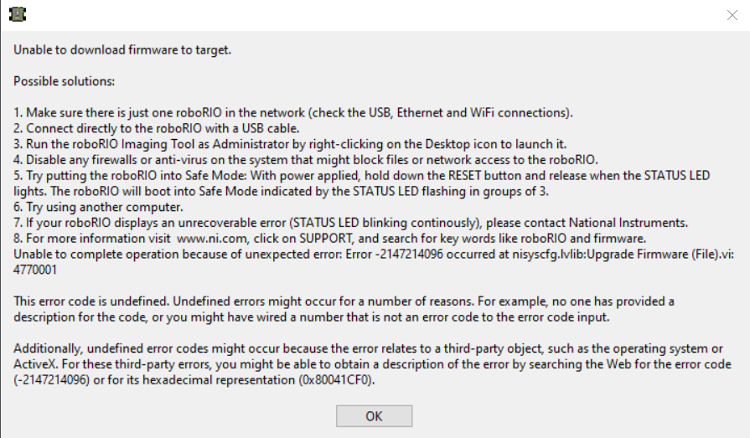Screen dimensions: 750x438
Task: Click solution 4 about disabling firewalls or anti-virus
Action: pos(306,160)
